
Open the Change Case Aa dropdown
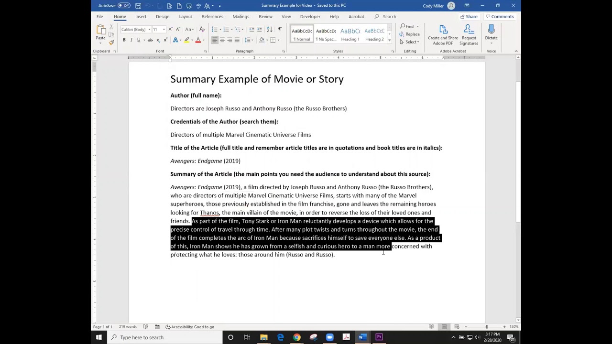pyautogui.click(x=189, y=30)
